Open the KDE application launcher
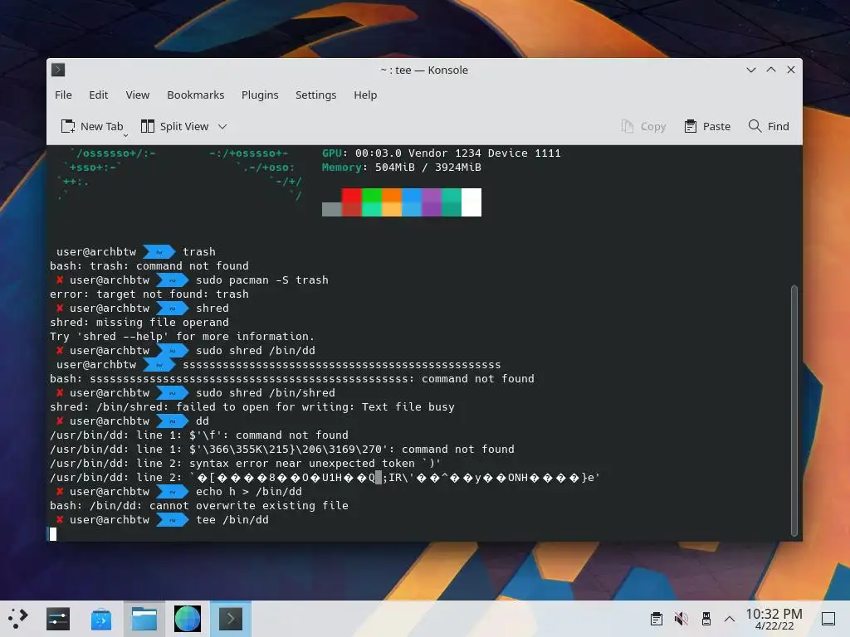This screenshot has width=850, height=637. (17, 618)
